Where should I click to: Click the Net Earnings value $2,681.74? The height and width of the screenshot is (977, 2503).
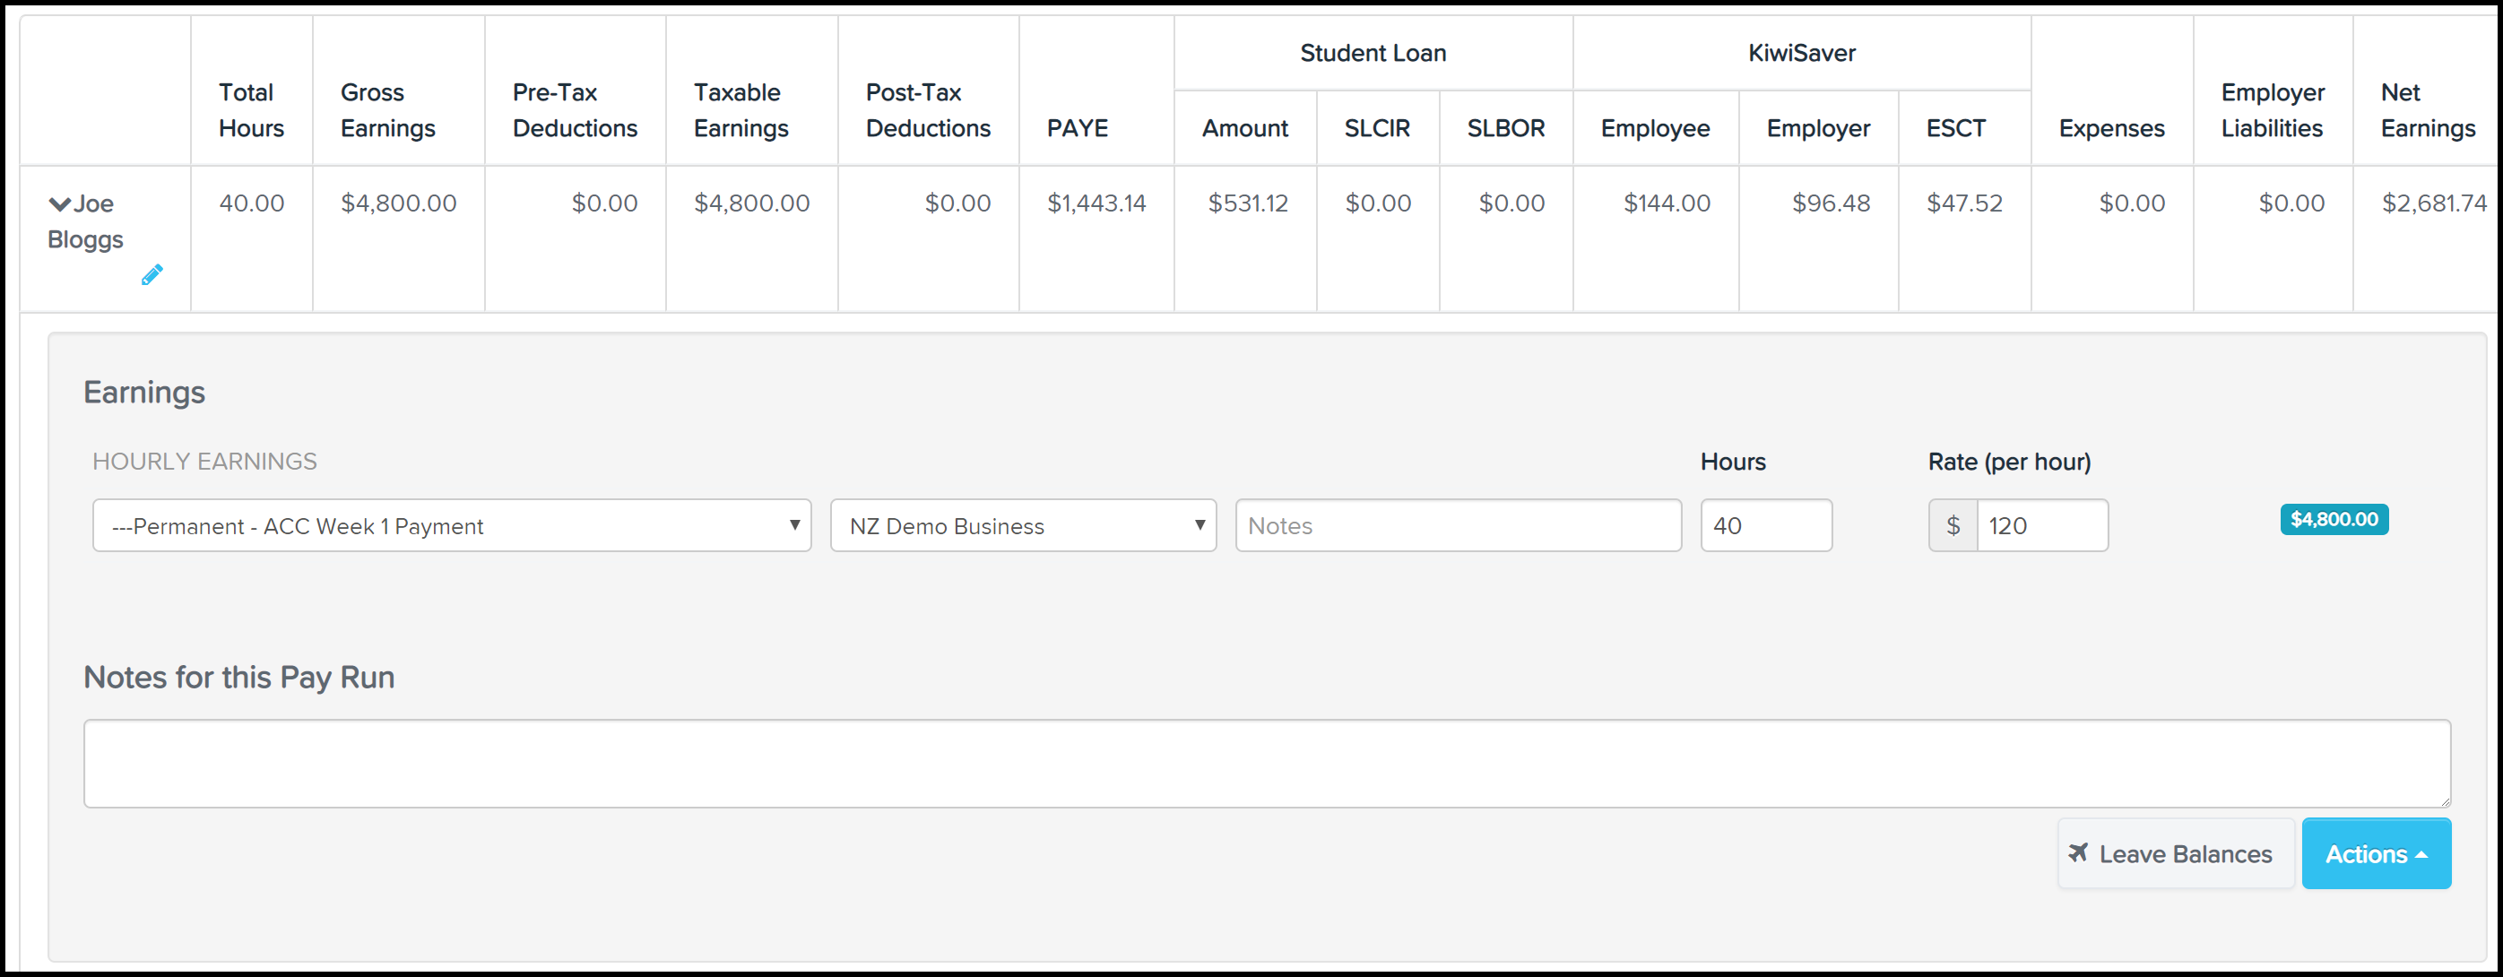[2432, 203]
